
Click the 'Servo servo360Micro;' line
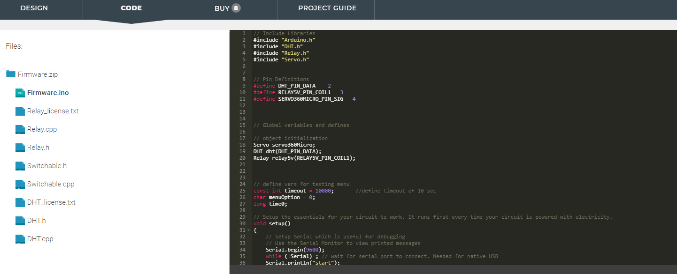[x=284, y=145]
